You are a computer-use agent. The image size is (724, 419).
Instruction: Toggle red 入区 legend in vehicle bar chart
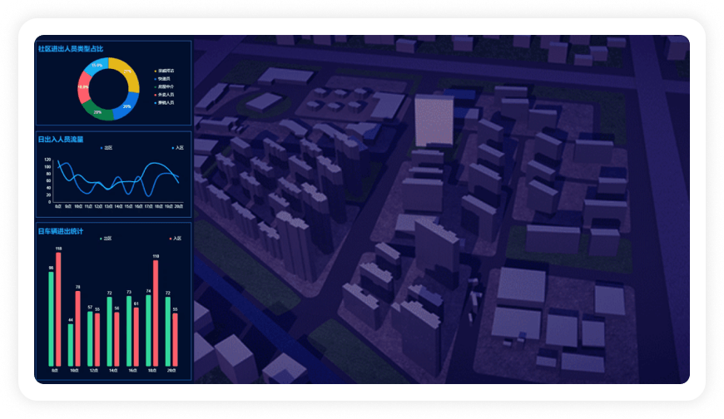(x=175, y=238)
